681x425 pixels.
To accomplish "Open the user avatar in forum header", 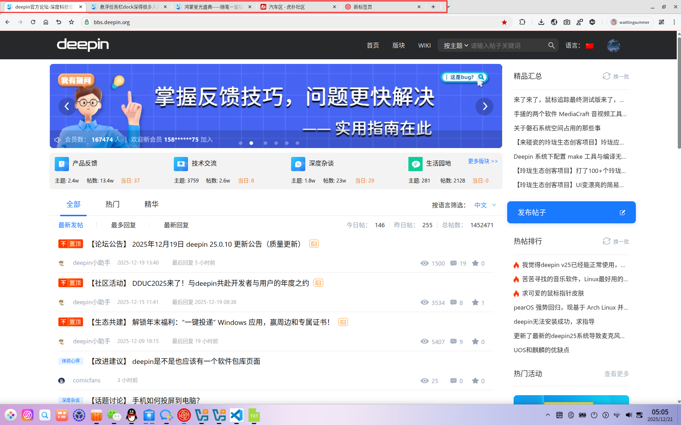I will pyautogui.click(x=613, y=45).
